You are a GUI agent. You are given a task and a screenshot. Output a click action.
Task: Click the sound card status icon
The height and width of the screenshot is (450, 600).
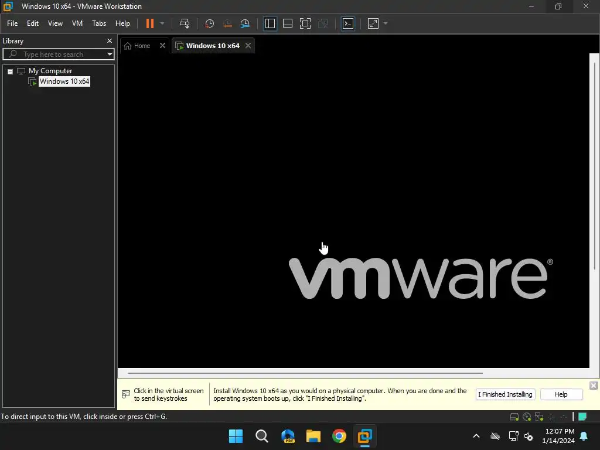coord(563,417)
